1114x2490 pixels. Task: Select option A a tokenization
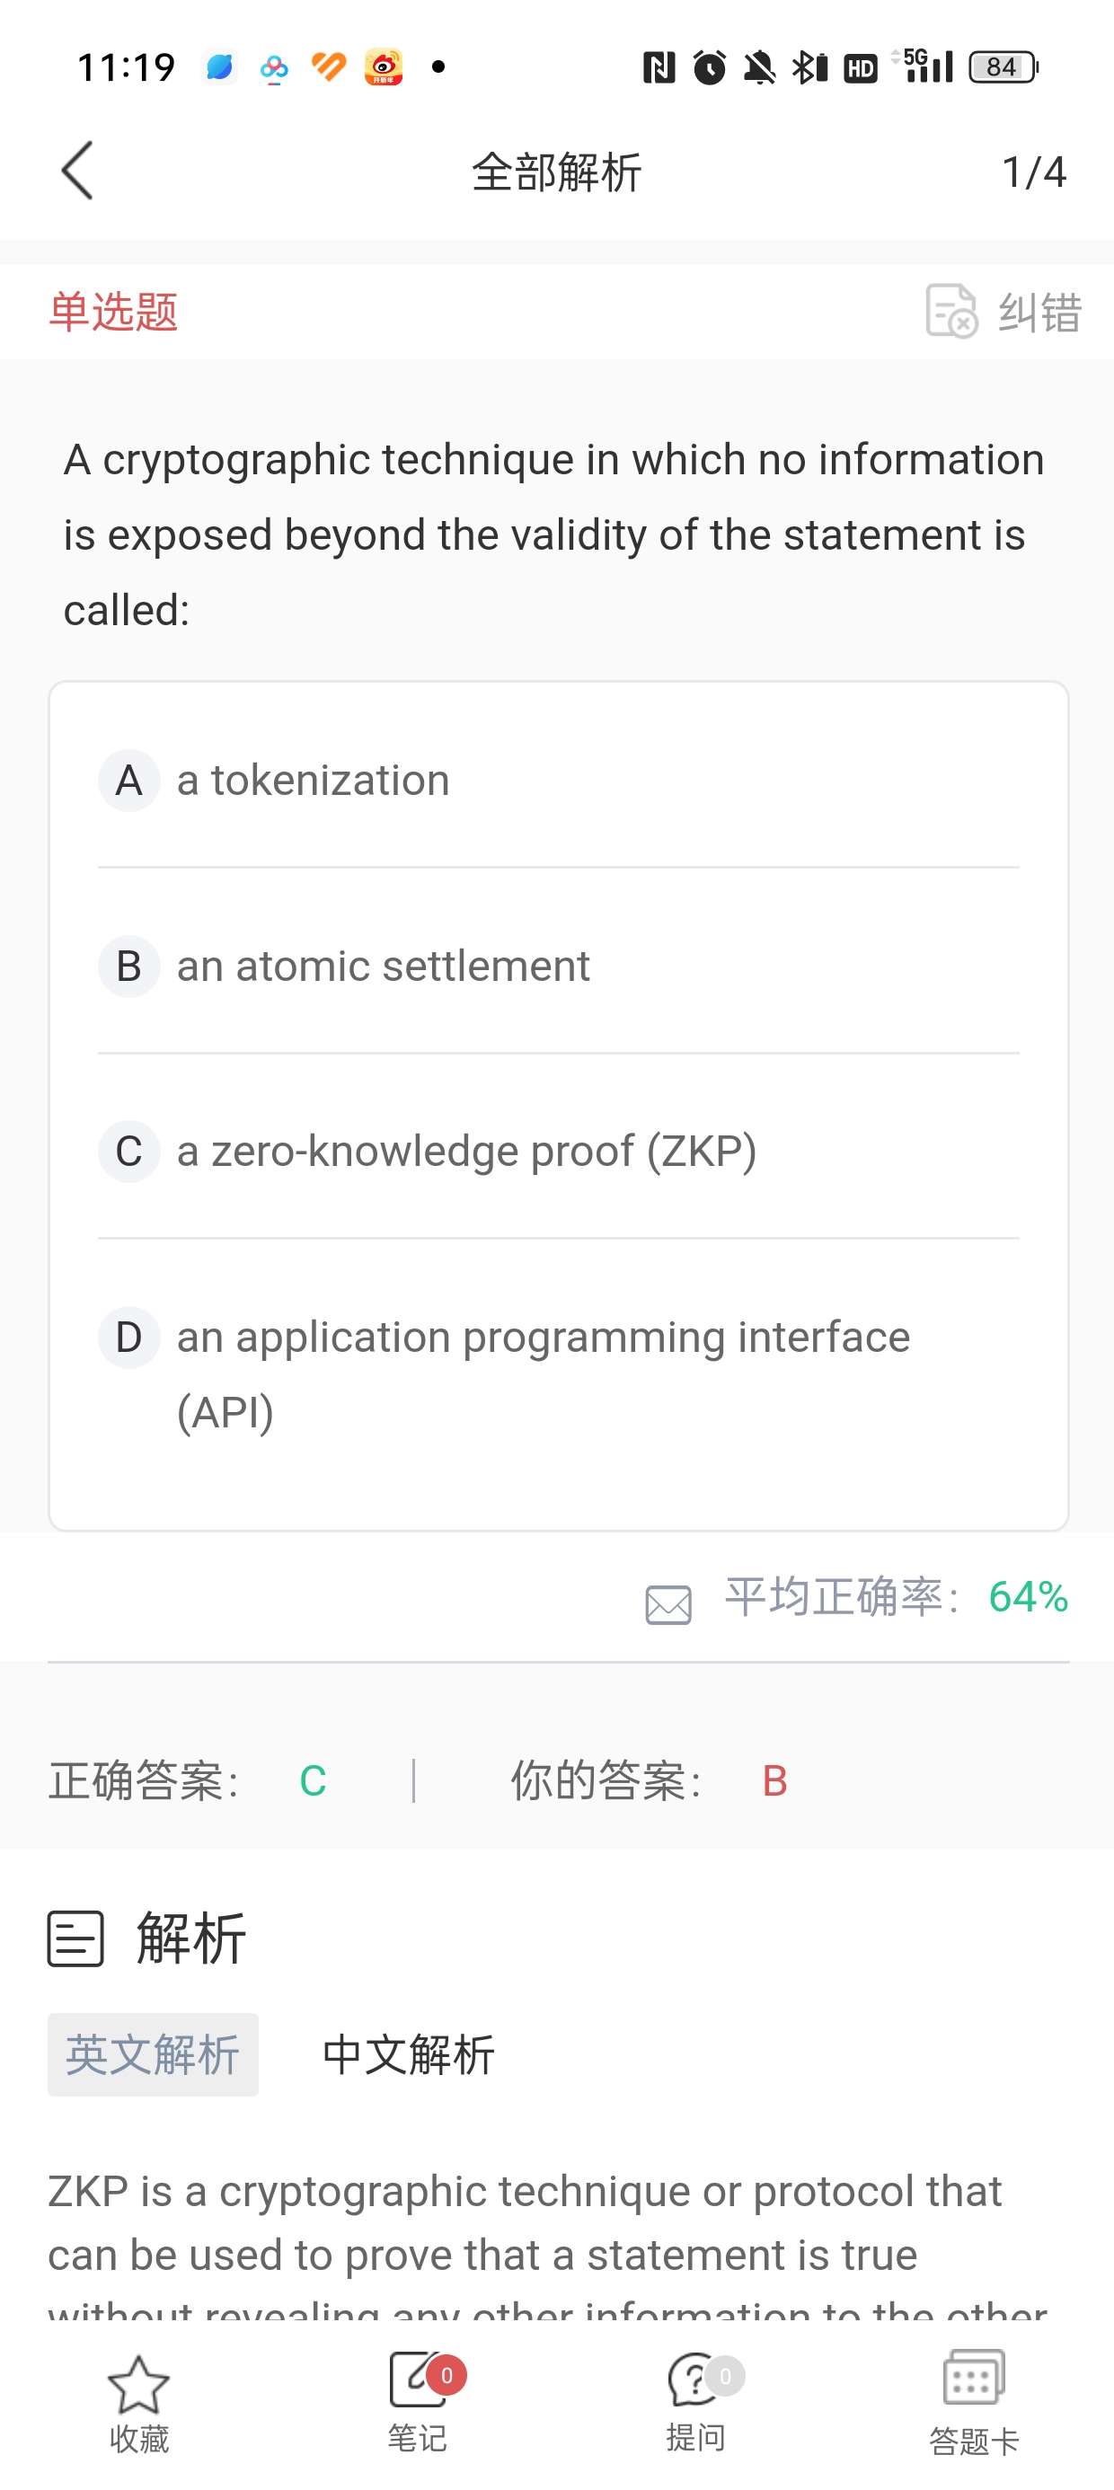click(x=313, y=780)
